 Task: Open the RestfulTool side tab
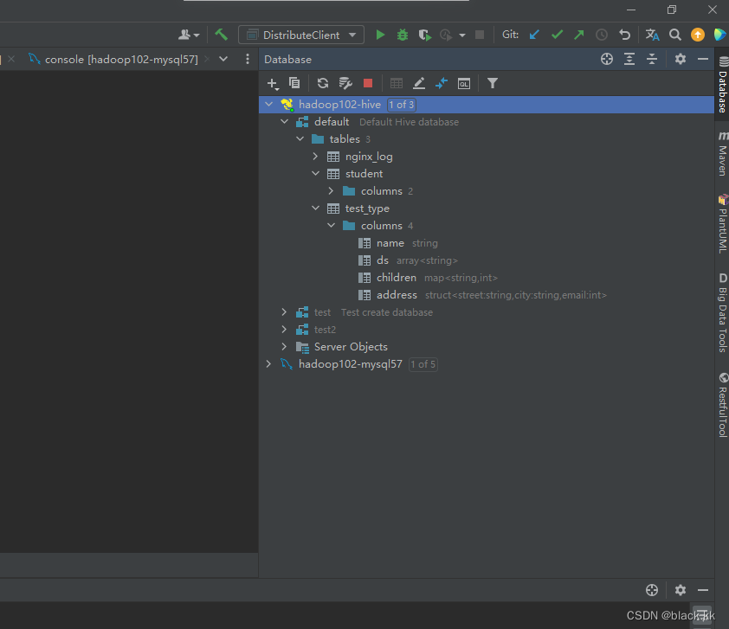coord(722,405)
